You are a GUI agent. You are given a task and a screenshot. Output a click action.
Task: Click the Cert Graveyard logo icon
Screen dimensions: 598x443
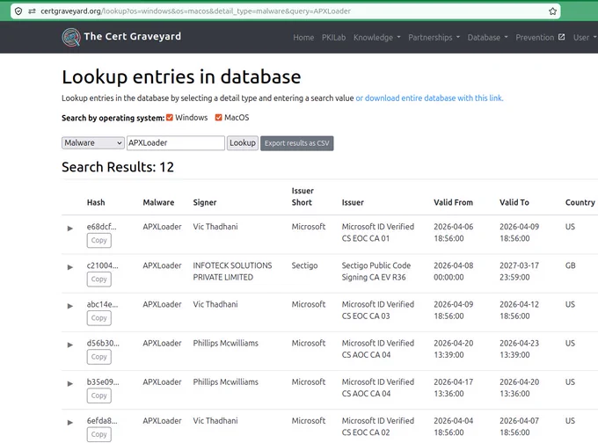pos(71,37)
